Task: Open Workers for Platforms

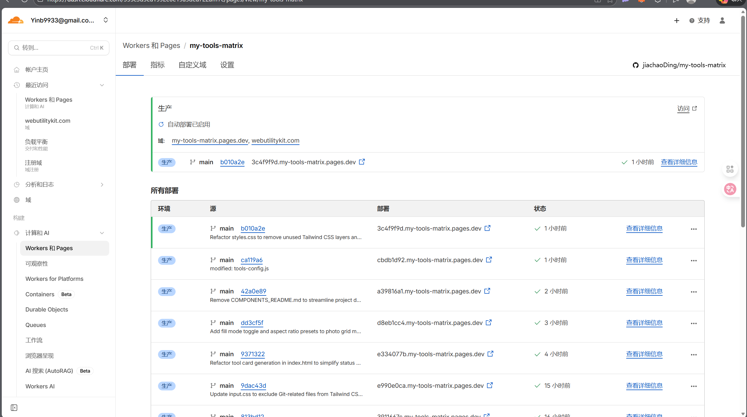Action: click(54, 279)
